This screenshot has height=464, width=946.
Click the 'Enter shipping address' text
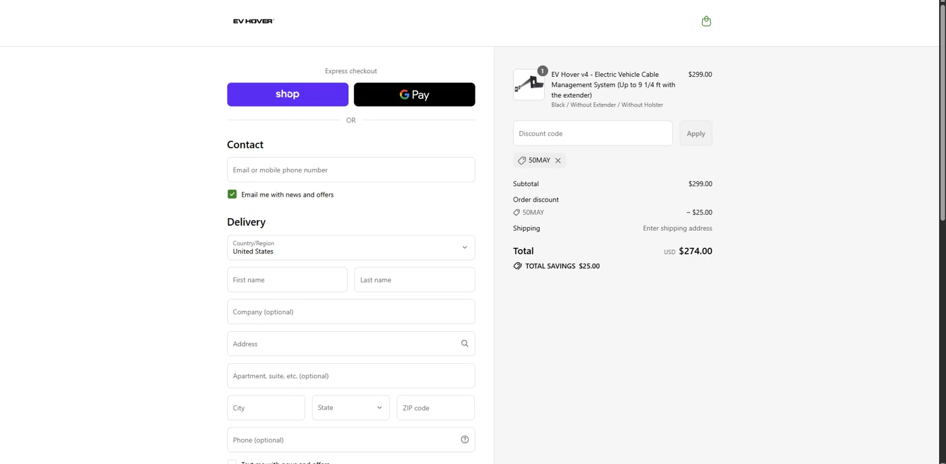coord(677,228)
